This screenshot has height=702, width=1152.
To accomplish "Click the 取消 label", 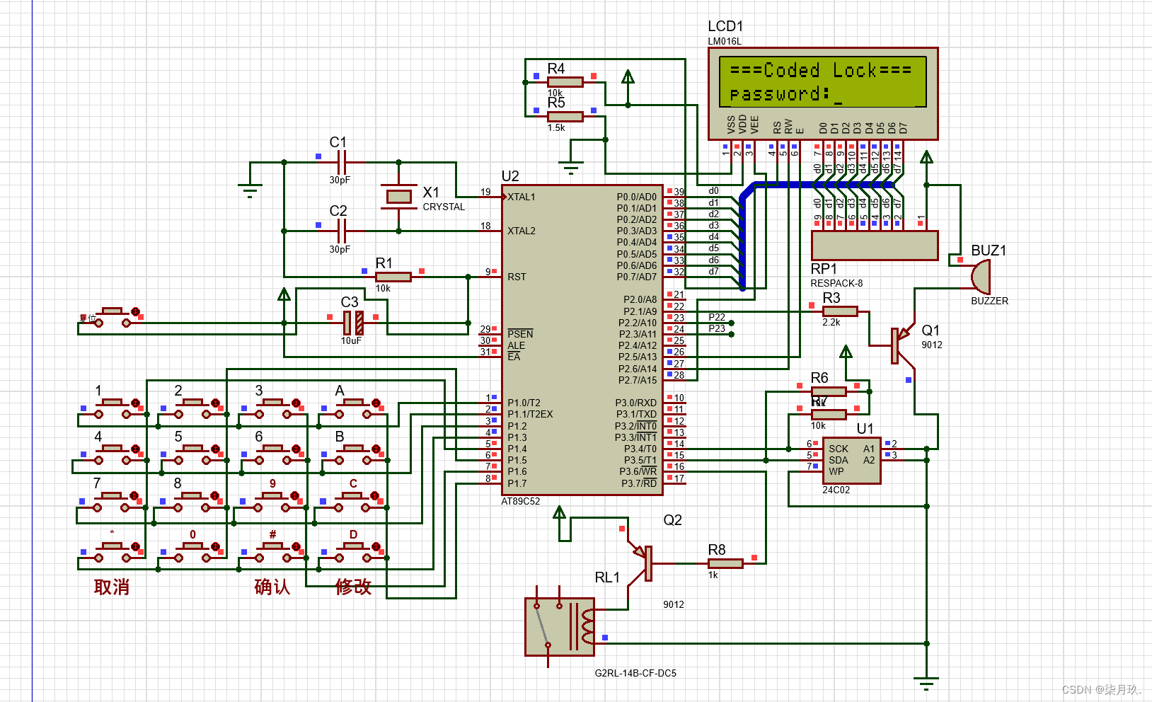I will pos(112,587).
